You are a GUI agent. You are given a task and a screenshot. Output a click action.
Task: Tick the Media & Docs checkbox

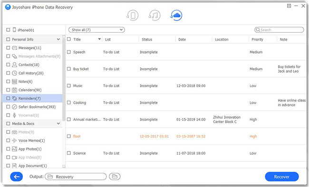pyautogui.click(x=8, y=124)
